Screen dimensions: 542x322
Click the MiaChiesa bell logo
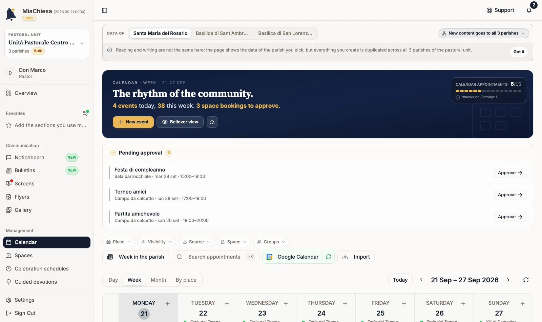[11, 14]
